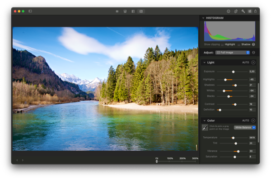
Task: Open the adjustment sliders panel icon
Action: click(x=250, y=11)
